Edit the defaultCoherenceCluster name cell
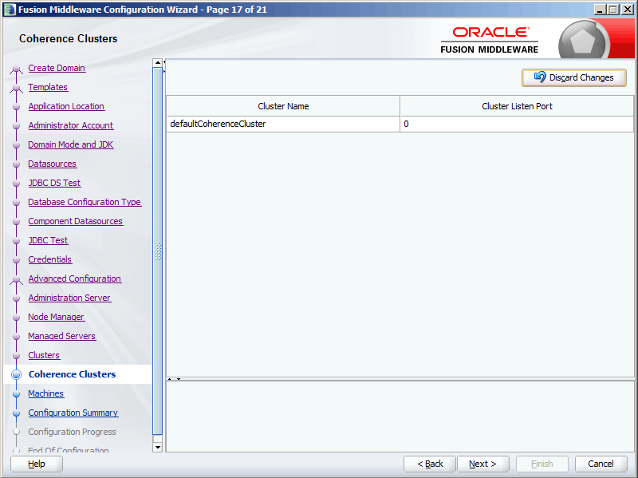This screenshot has height=478, width=638. 282,124
